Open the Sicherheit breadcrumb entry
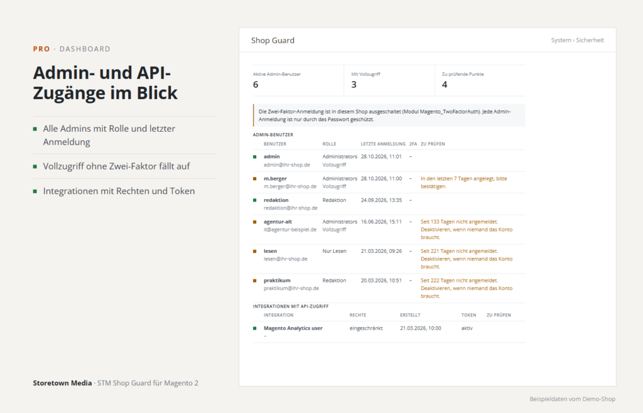The width and height of the screenshot is (643, 413). [x=590, y=40]
